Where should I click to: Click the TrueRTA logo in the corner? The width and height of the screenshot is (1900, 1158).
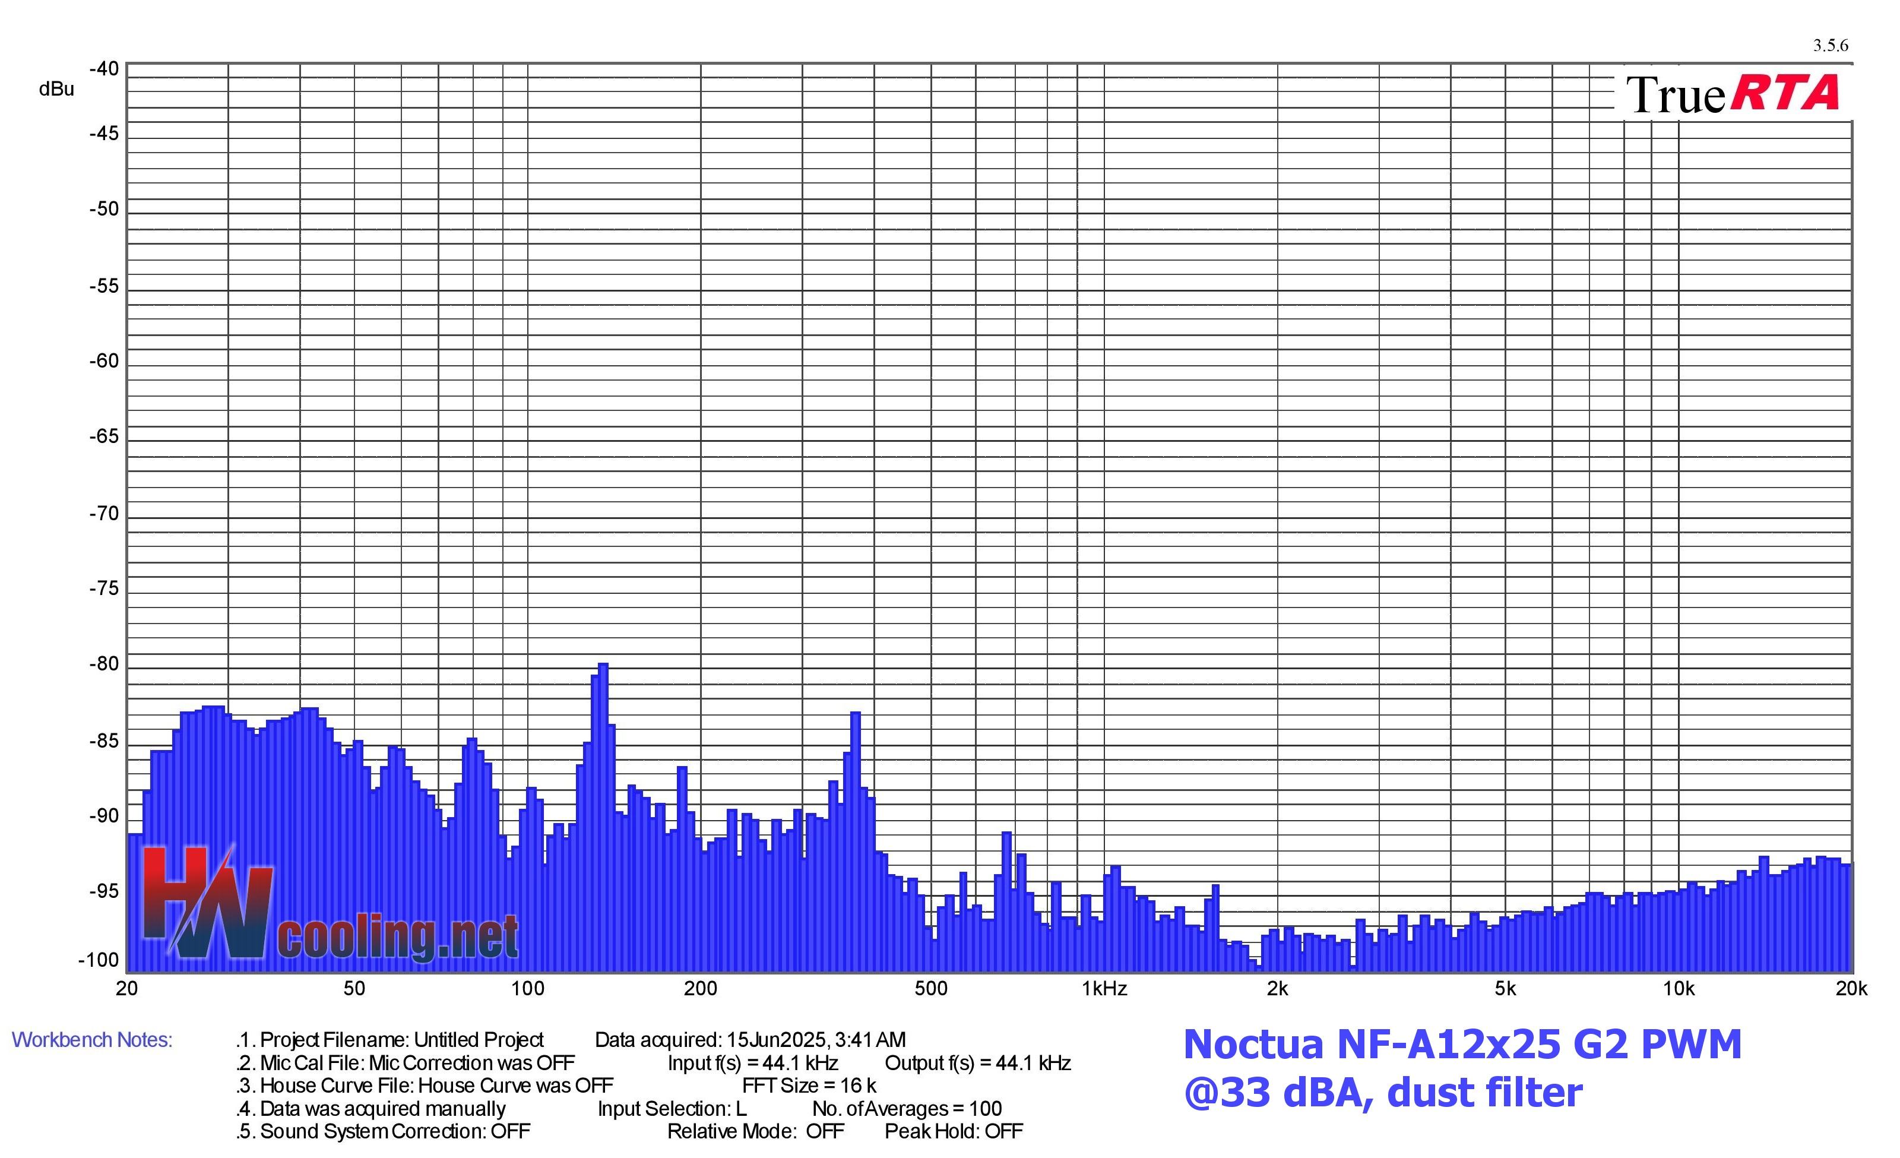(x=1732, y=95)
